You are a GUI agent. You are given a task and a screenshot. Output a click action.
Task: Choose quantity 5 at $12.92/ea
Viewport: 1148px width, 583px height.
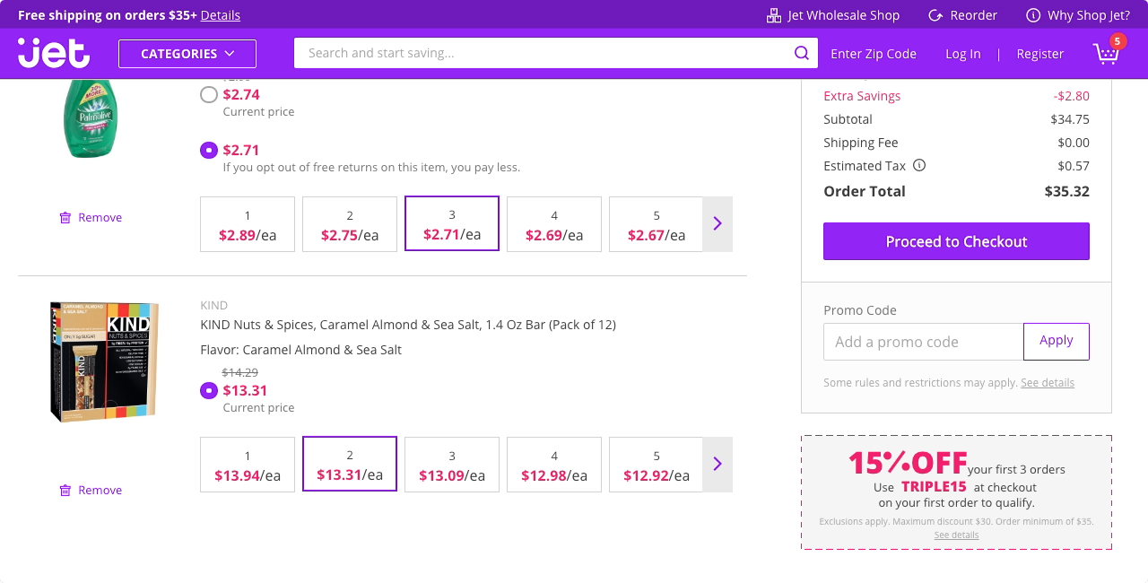pyautogui.click(x=657, y=465)
